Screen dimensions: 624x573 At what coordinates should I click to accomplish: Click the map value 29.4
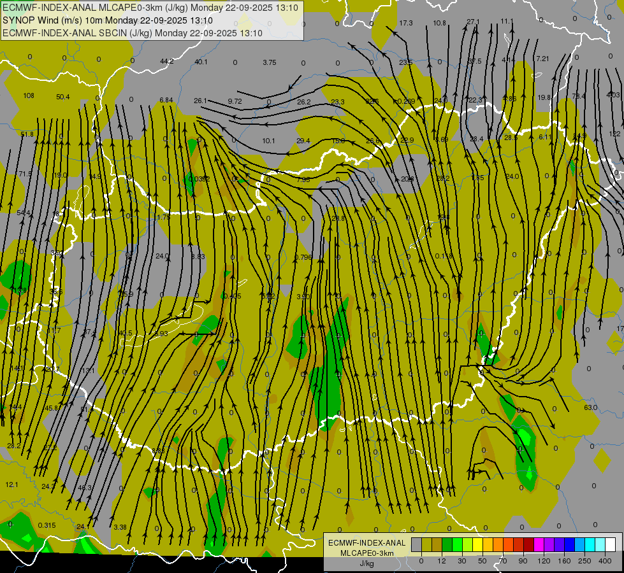303,140
